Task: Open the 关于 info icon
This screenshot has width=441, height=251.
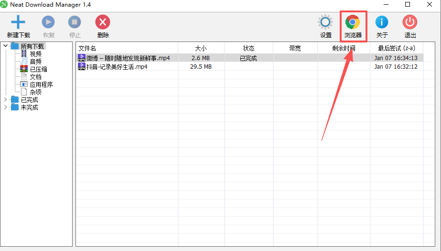Action: click(x=382, y=22)
